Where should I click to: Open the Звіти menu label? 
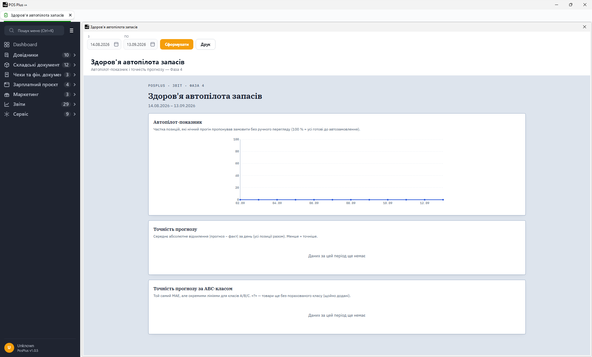(19, 104)
